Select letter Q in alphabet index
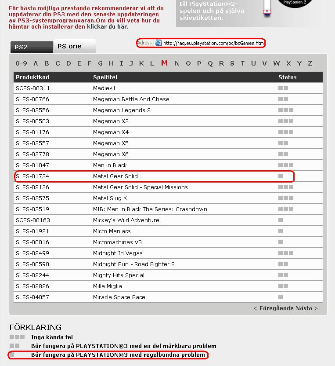 coord(210,63)
